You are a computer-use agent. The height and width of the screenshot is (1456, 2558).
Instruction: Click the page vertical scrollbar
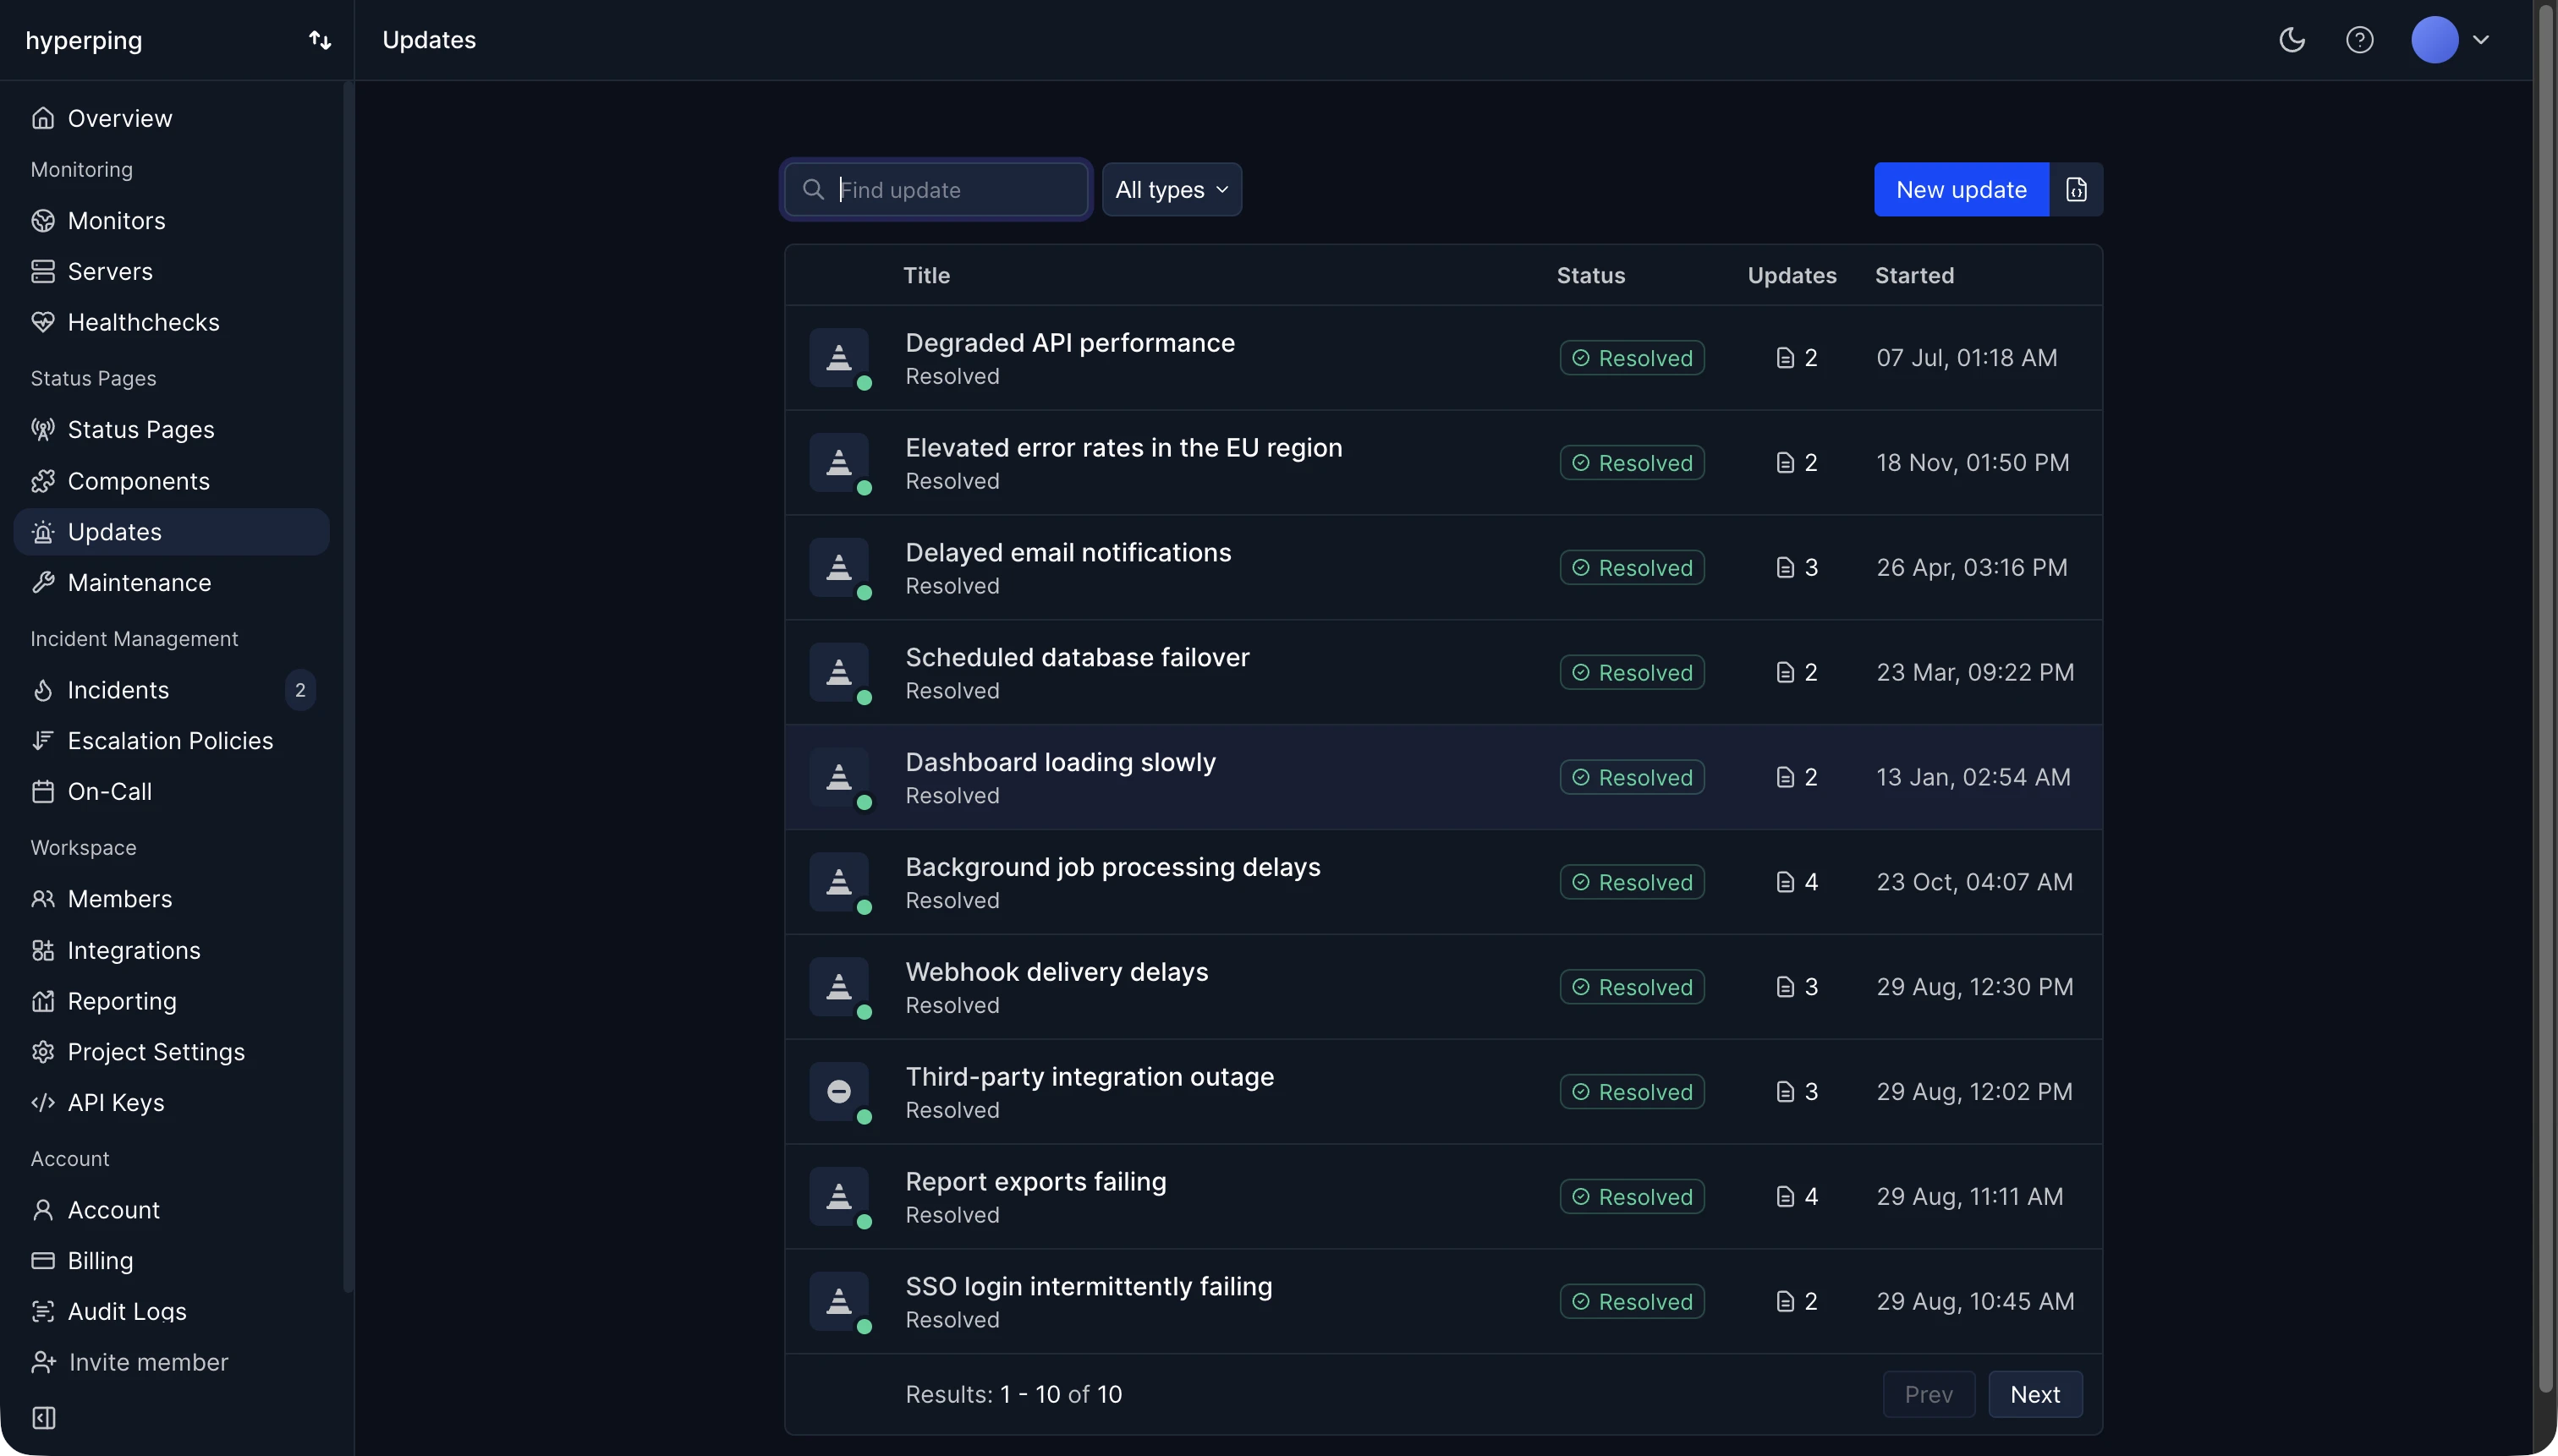(x=2546, y=700)
